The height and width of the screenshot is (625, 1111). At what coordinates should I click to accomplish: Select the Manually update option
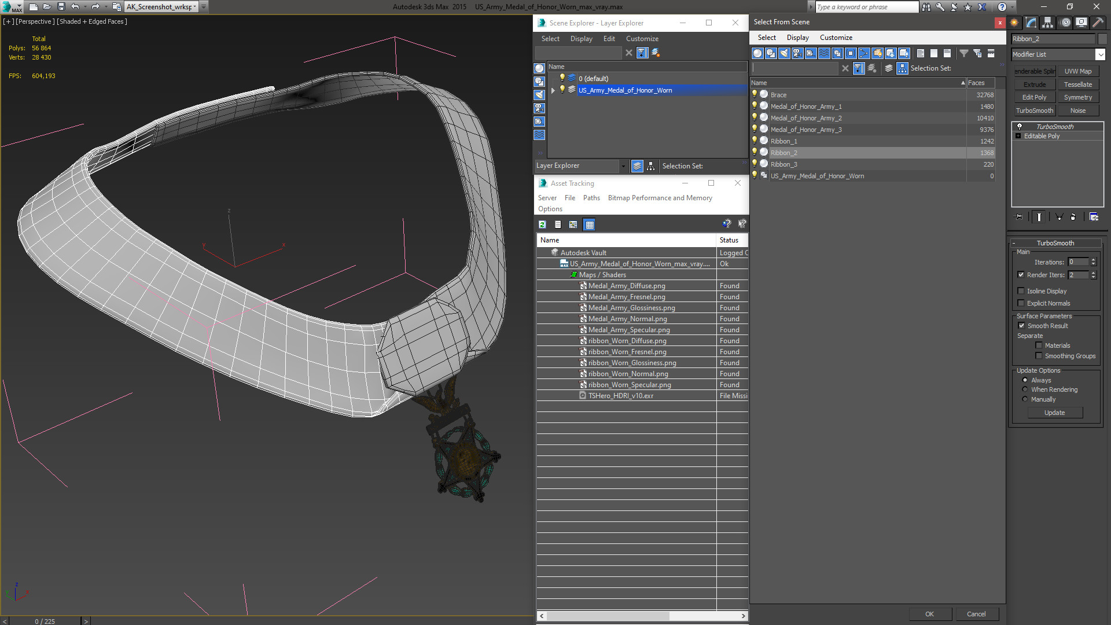coord(1025,399)
